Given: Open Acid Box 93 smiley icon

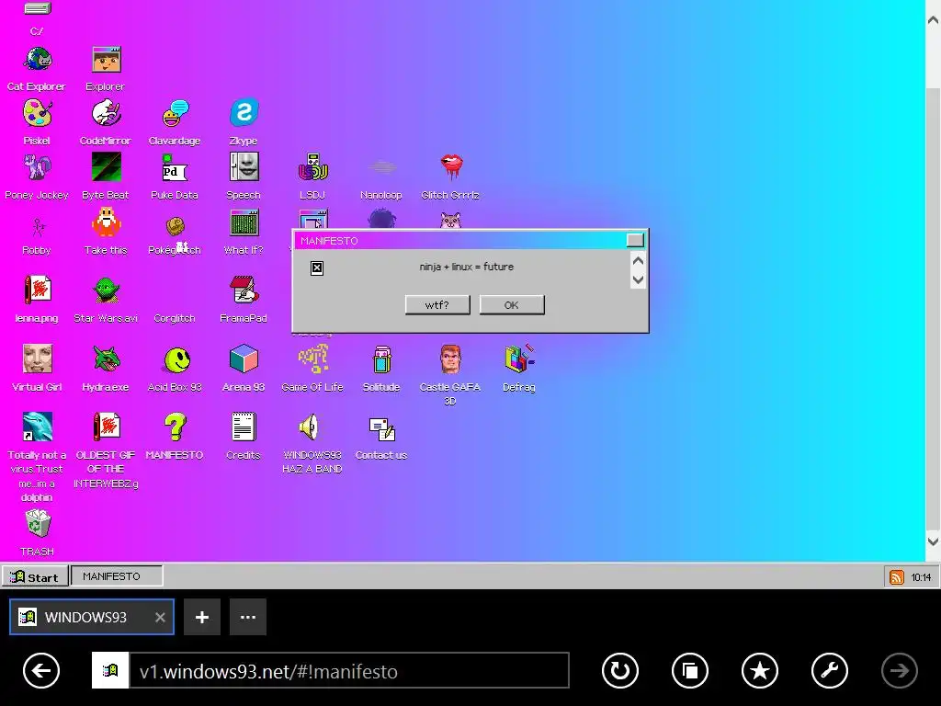Looking at the screenshot, I should [176, 359].
